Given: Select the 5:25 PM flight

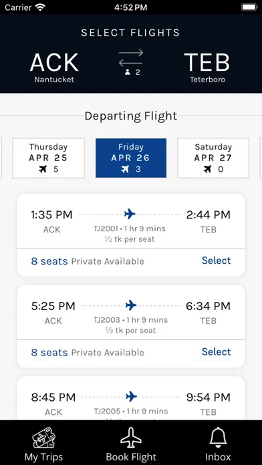Looking at the screenshot, I should (x=217, y=351).
